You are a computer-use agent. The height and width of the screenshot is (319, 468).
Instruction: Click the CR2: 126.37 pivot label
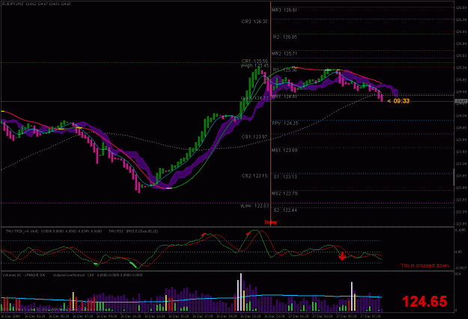tap(255, 22)
